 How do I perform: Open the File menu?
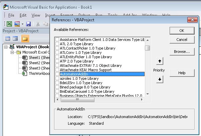11,15
